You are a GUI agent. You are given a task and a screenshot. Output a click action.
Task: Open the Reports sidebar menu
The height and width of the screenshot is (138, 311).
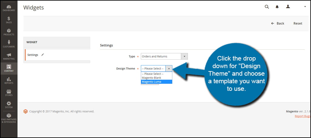[9, 81]
